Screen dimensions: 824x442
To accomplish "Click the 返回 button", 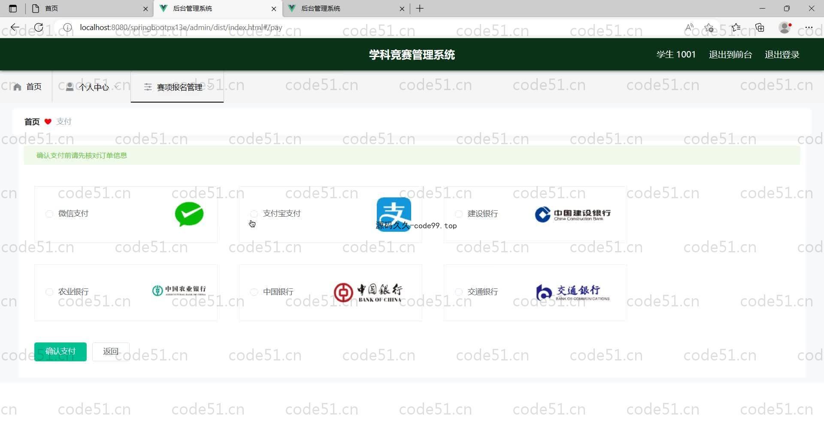I will 111,351.
